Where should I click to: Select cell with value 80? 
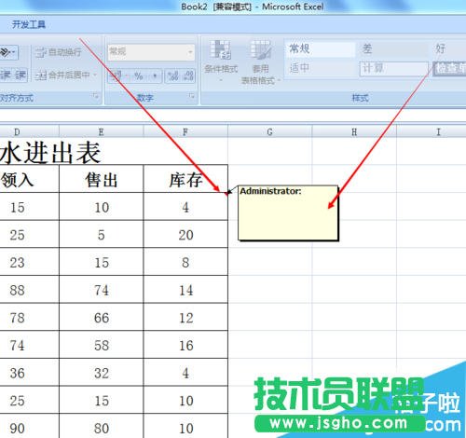102,426
